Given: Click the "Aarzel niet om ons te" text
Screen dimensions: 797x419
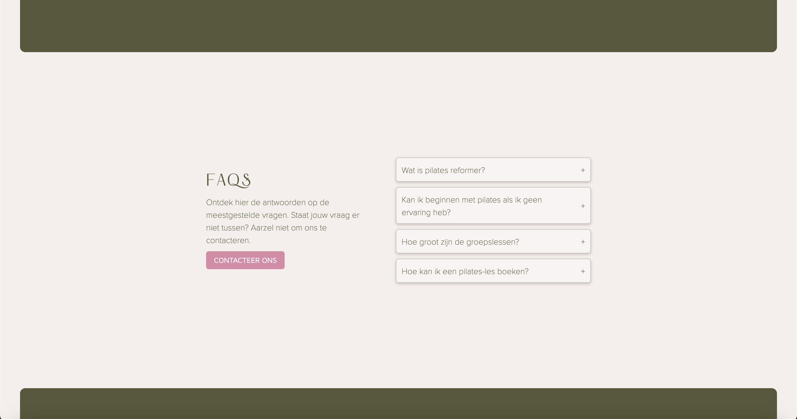Looking at the screenshot, I should 288,228.
